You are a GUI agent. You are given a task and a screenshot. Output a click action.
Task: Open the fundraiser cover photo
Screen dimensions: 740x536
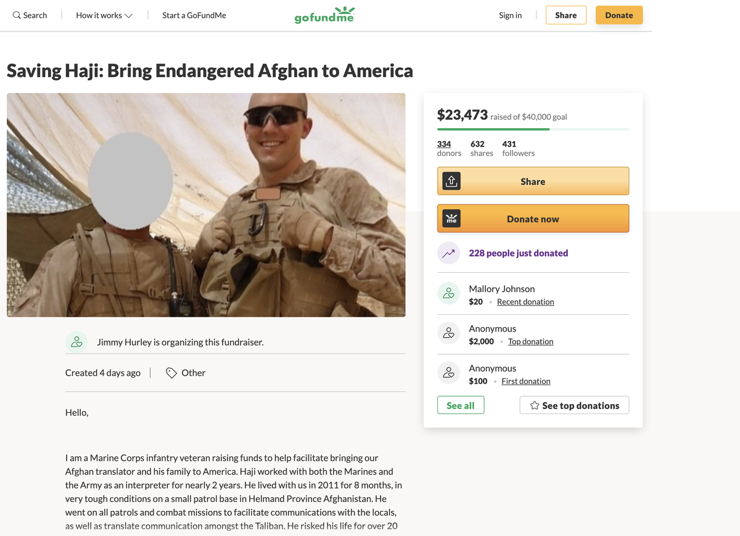click(x=206, y=205)
